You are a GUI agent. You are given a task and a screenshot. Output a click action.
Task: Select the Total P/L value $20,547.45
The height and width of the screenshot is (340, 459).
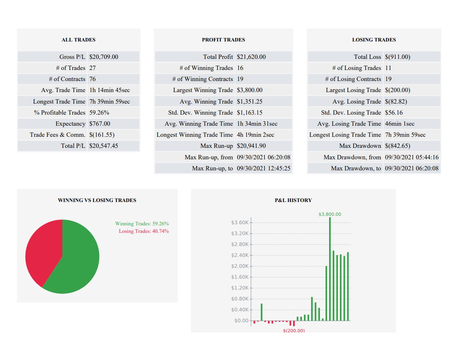[x=104, y=146]
